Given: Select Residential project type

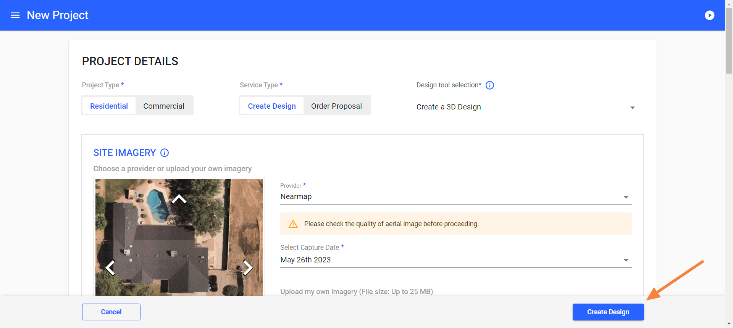Looking at the screenshot, I should 109,106.
